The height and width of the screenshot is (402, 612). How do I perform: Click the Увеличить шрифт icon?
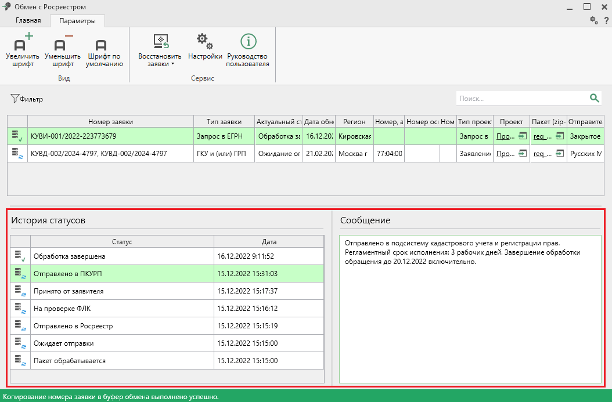pos(23,43)
